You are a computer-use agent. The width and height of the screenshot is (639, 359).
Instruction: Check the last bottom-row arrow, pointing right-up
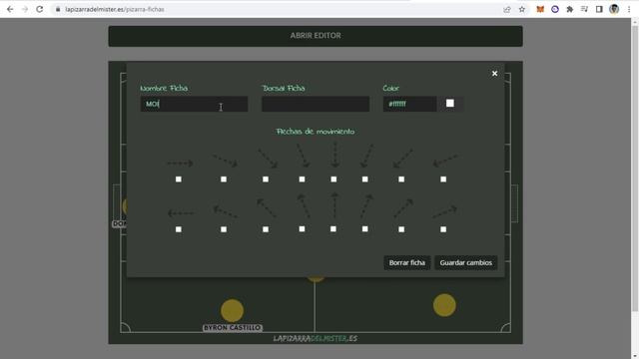point(443,229)
